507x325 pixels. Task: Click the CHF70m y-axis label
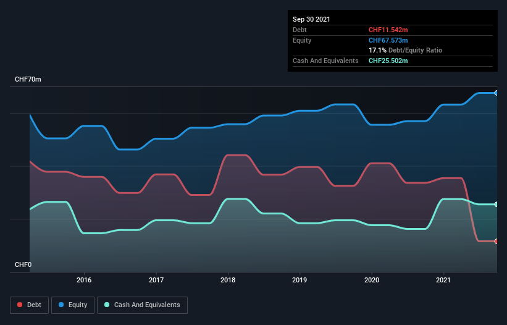(28, 79)
